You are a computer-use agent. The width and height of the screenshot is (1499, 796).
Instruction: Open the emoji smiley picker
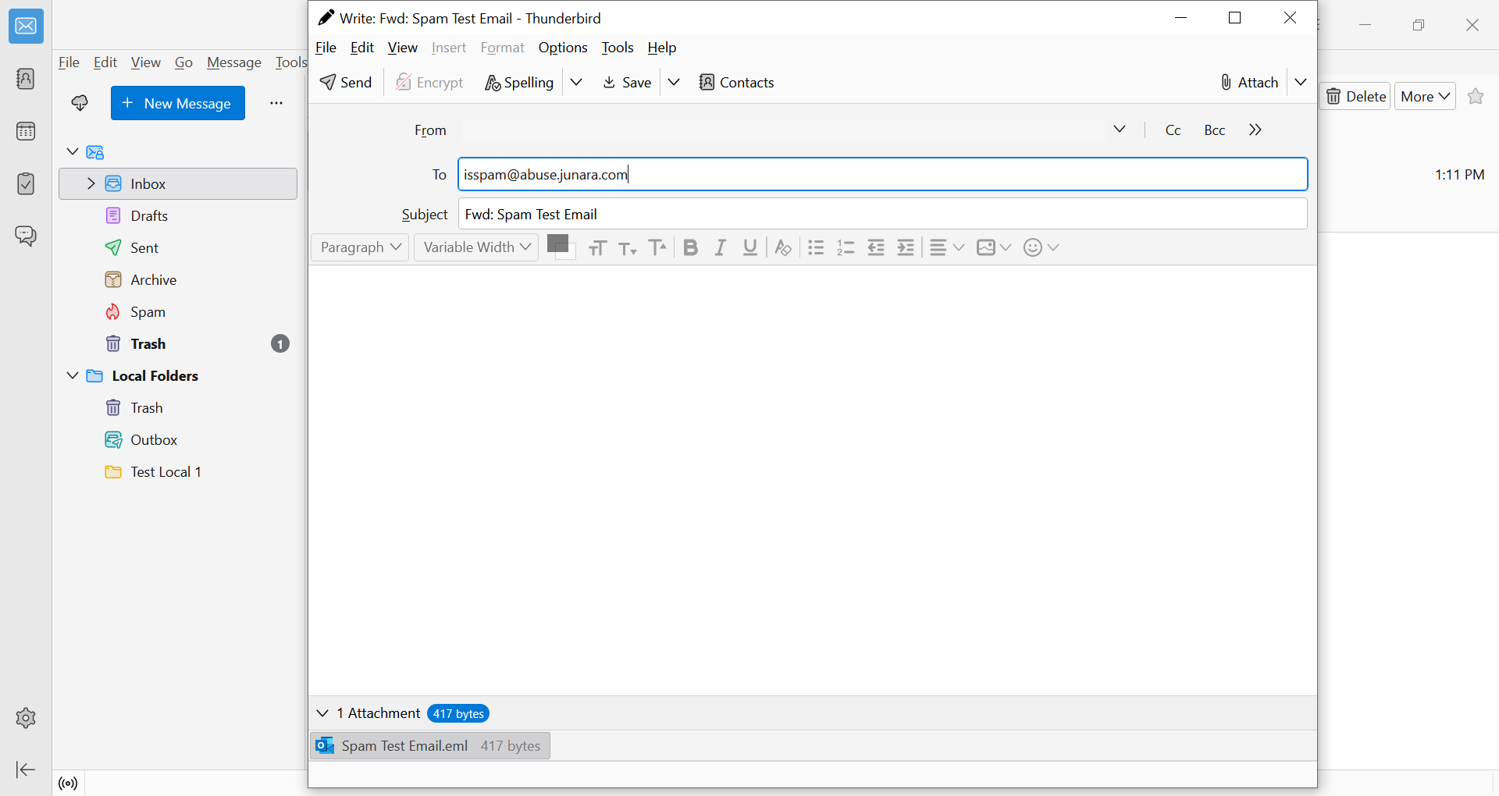(x=1041, y=247)
